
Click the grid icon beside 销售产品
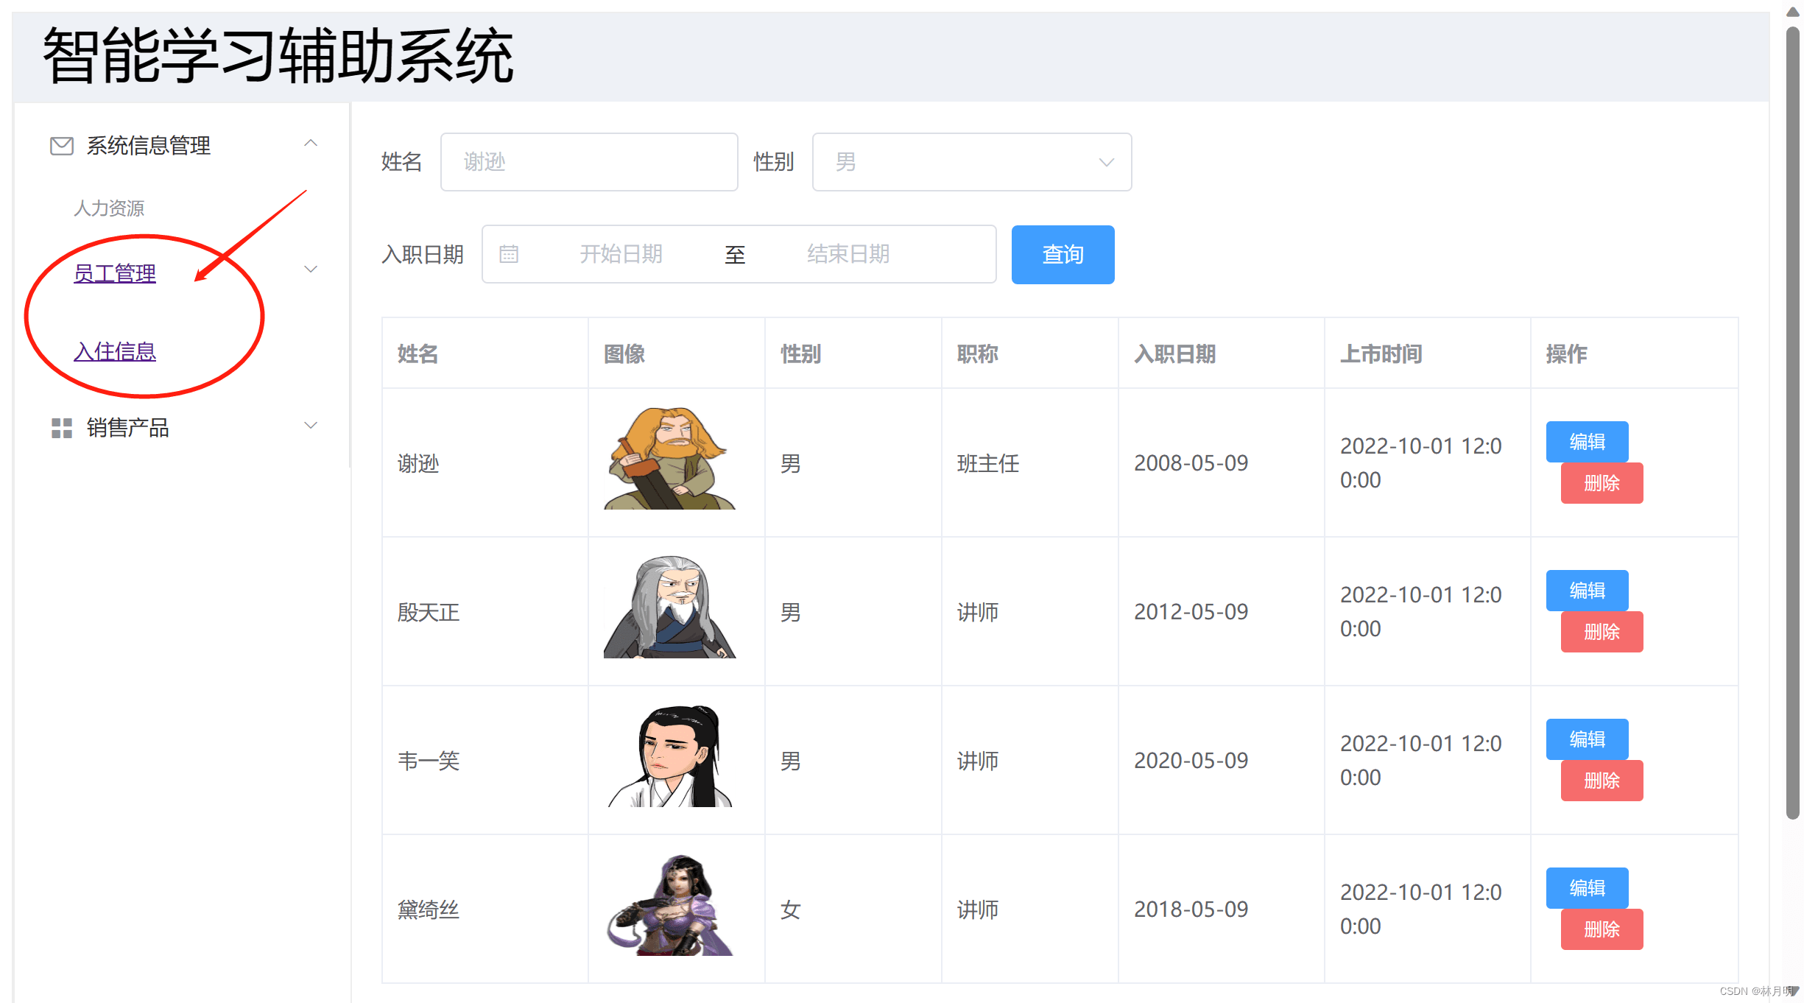coord(62,428)
